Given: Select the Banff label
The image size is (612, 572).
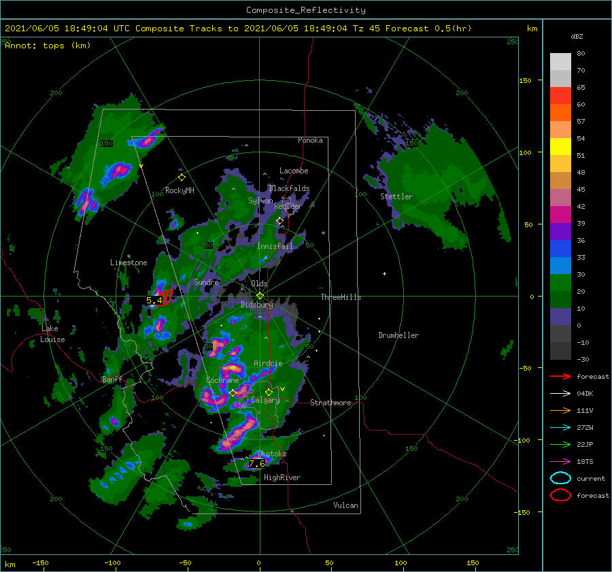Looking at the screenshot, I should pos(112,379).
